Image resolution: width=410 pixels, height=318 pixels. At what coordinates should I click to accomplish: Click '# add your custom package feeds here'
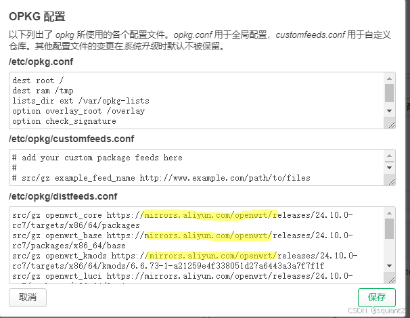97,158
